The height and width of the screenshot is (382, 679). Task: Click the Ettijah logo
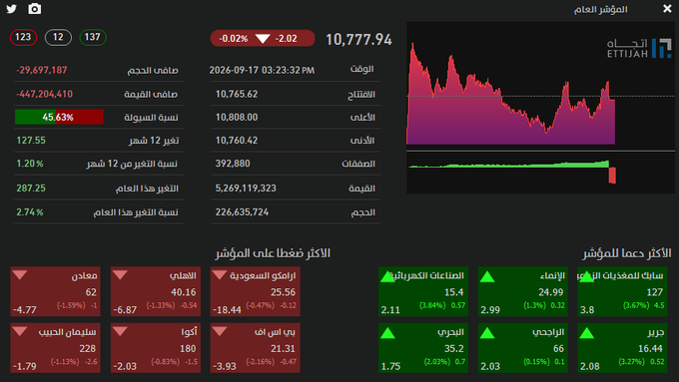[639, 48]
